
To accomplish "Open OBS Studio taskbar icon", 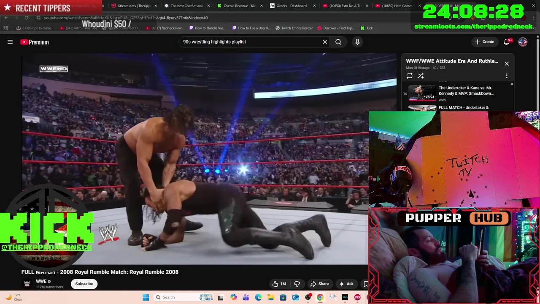I will pyautogui.click(x=308, y=297).
